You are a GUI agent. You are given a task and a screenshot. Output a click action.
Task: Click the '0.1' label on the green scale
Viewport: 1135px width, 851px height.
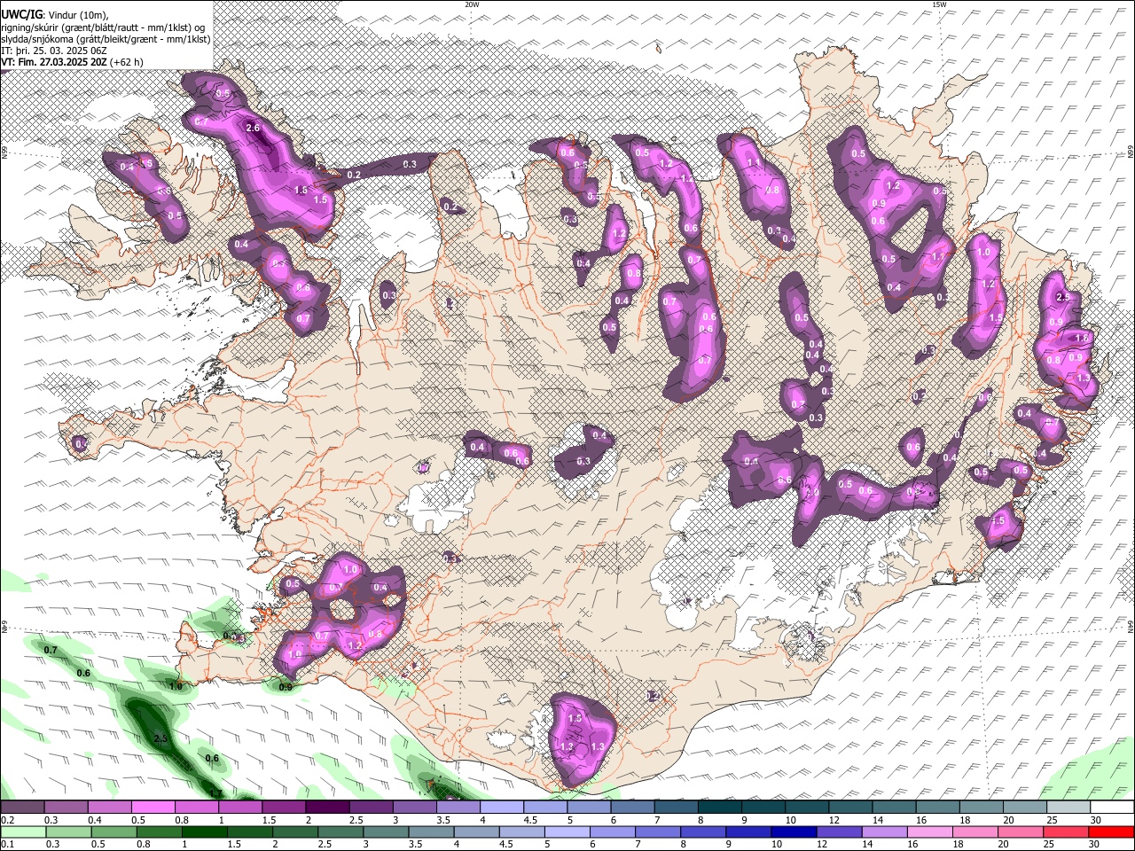pyautogui.click(x=7, y=845)
